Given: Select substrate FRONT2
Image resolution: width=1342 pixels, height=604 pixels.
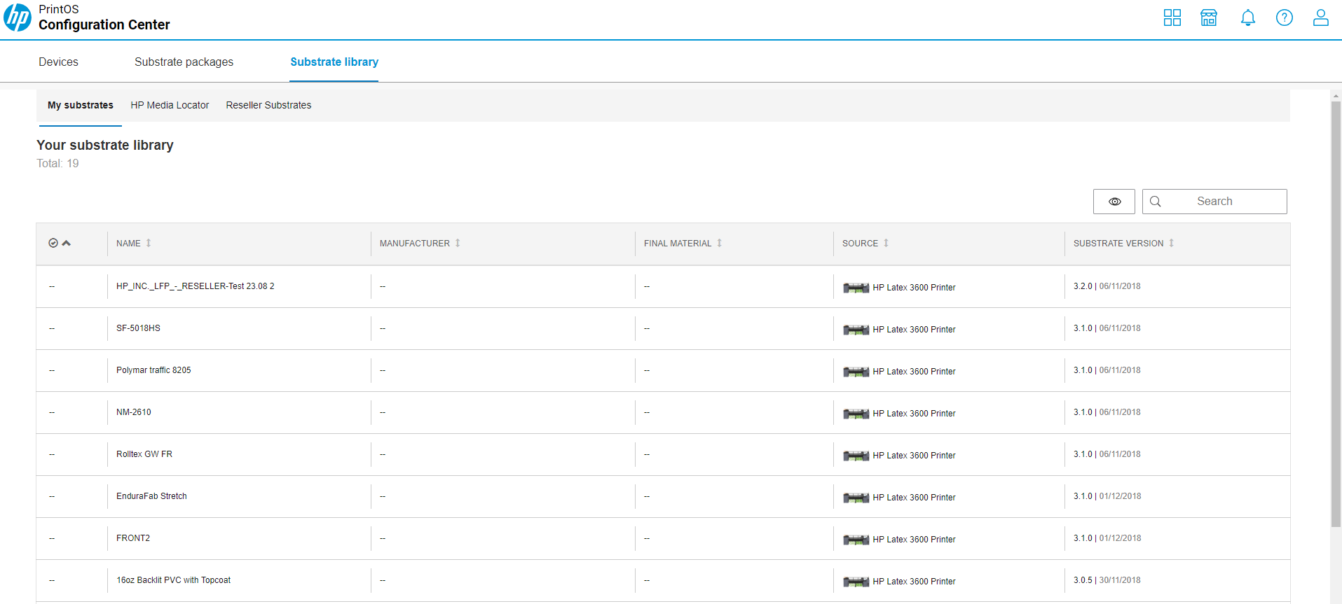Looking at the screenshot, I should pos(133,538).
